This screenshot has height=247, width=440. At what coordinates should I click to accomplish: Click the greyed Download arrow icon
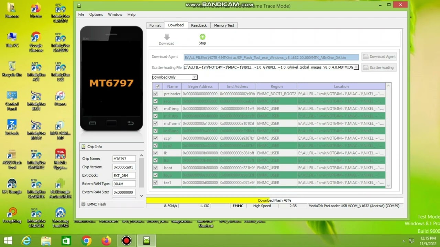tap(167, 37)
